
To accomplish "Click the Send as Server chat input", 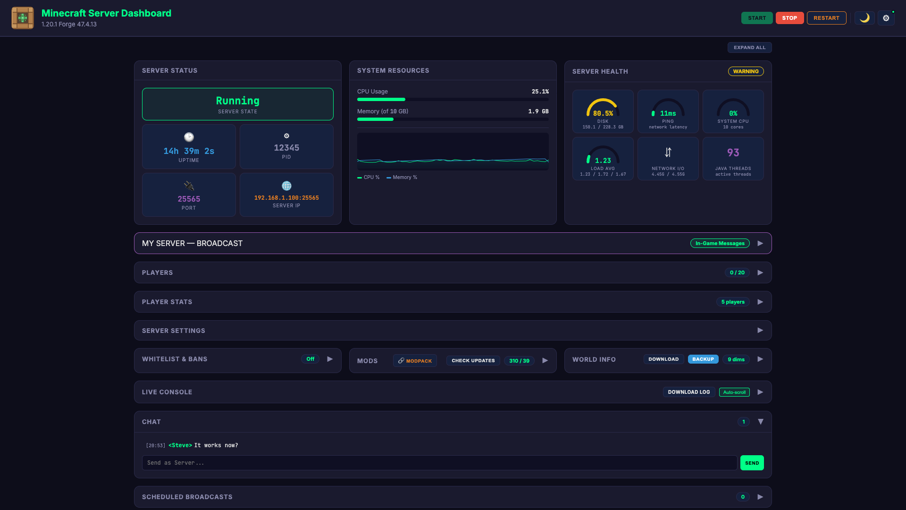I will click(x=439, y=463).
